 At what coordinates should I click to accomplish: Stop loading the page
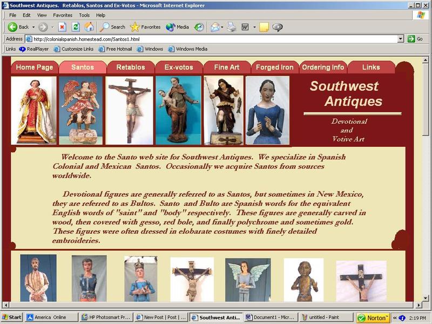62,26
